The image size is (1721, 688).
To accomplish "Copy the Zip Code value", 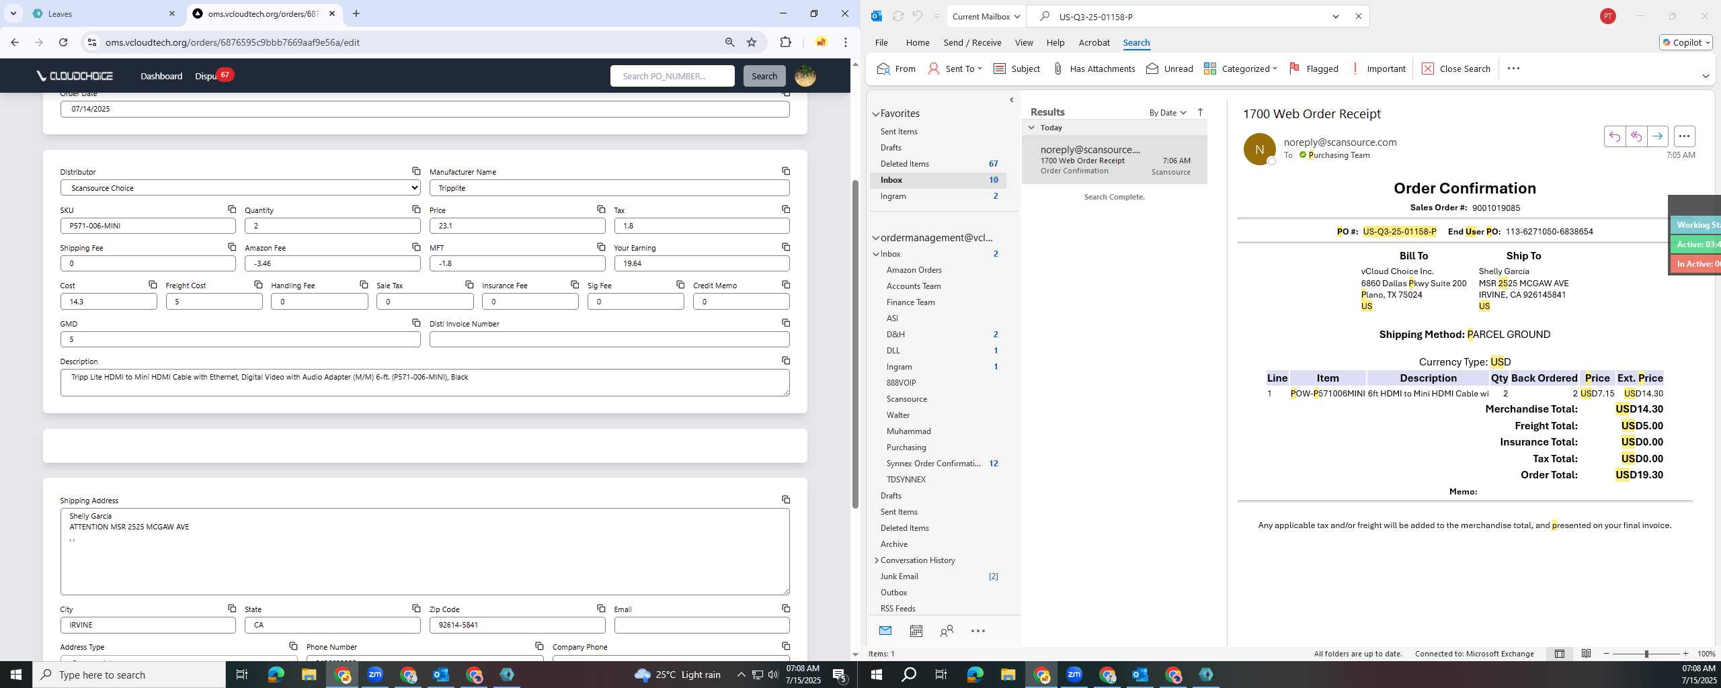I will tap(601, 609).
